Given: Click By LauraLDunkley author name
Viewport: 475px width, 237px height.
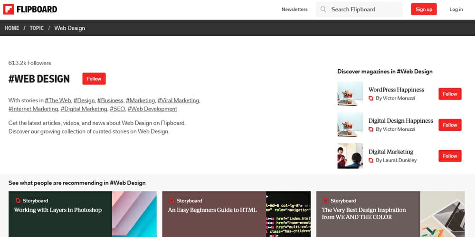Looking at the screenshot, I should [x=396, y=160].
